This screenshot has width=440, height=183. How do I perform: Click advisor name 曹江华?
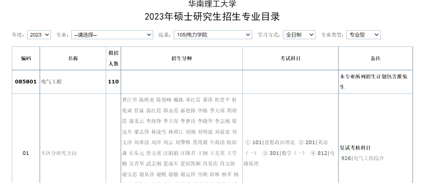tap(130, 100)
